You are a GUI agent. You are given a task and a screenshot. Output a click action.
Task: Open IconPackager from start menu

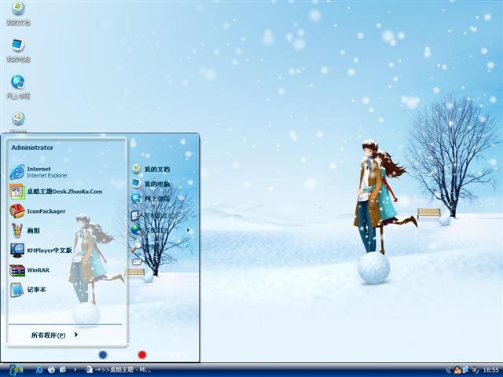coord(38,211)
